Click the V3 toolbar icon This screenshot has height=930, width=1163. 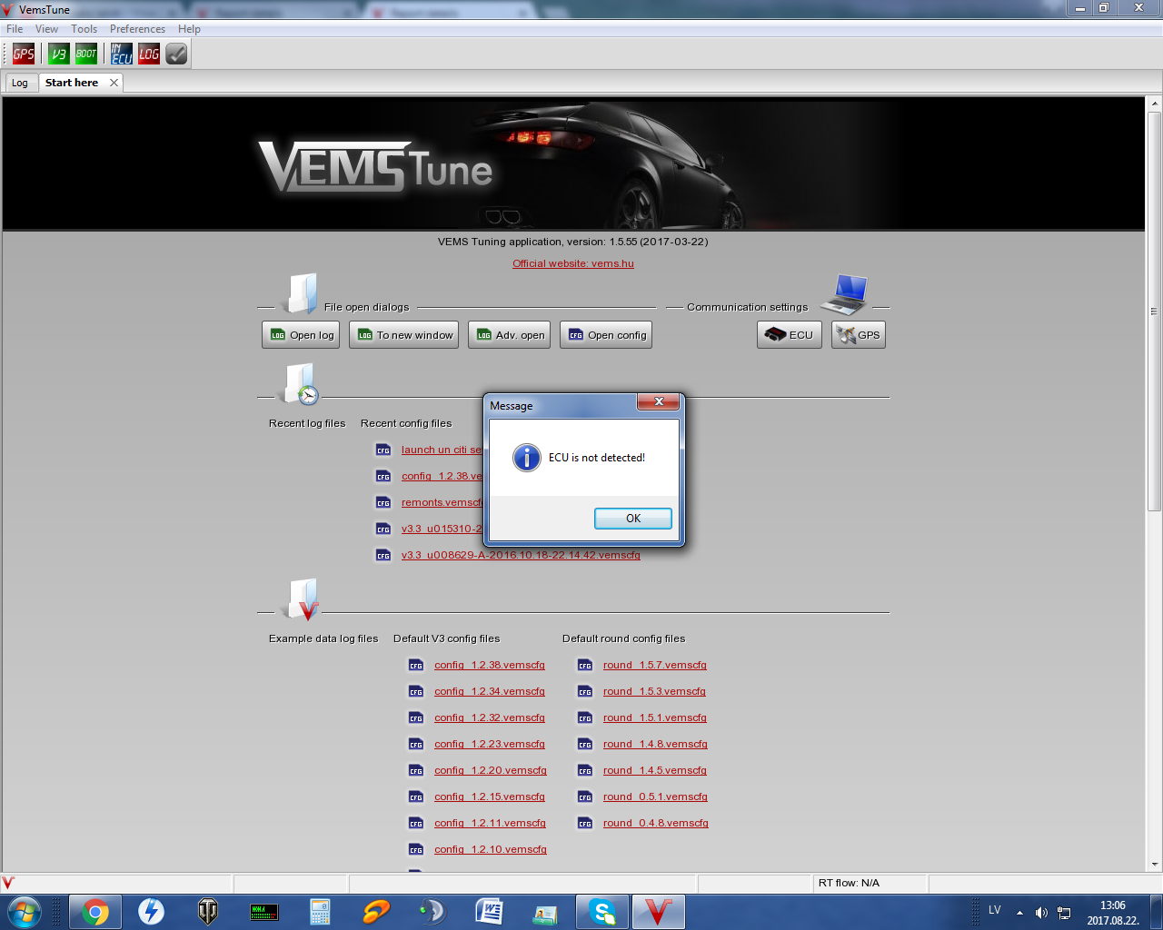[59, 54]
